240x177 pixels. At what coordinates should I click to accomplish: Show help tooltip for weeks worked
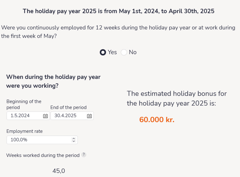(84, 155)
